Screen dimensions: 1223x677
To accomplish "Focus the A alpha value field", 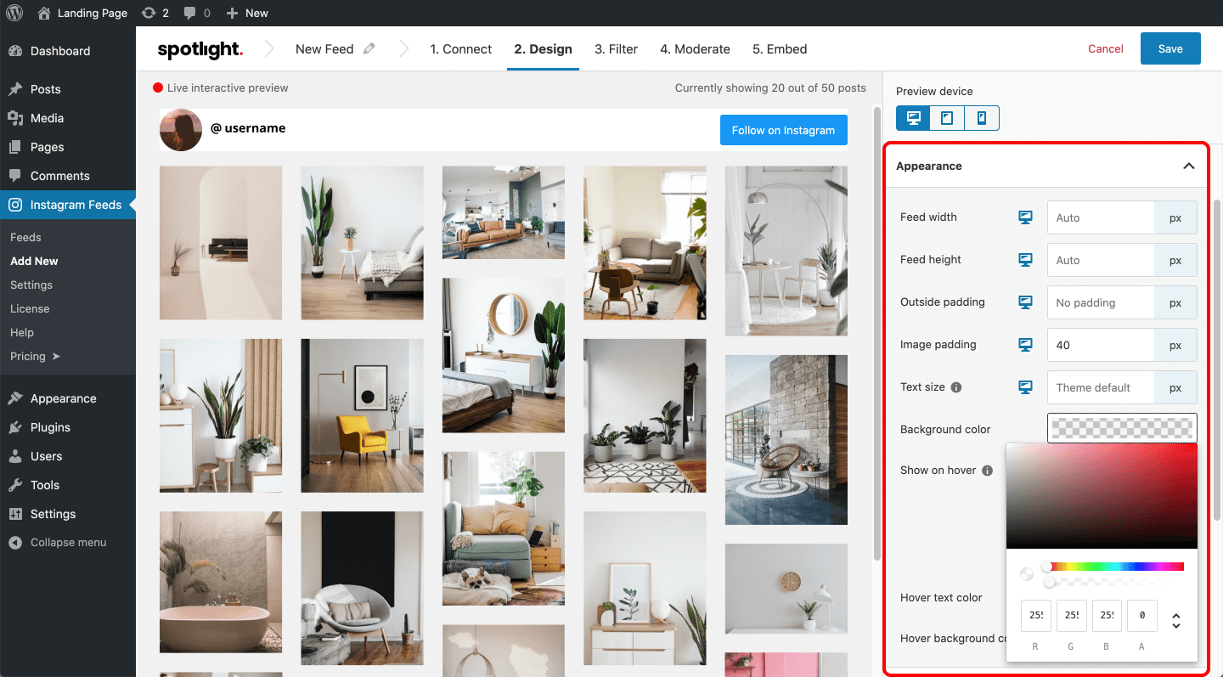I will [1142, 616].
